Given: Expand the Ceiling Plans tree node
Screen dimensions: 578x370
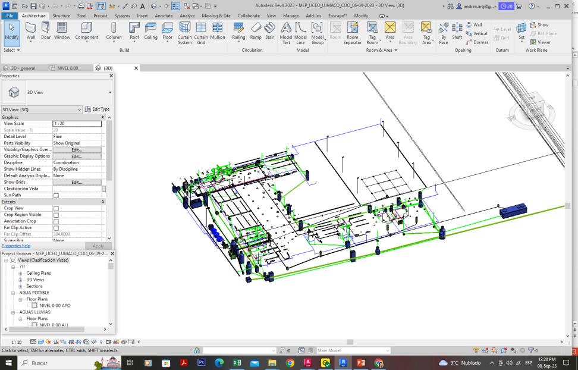Looking at the screenshot, I should (x=21, y=274).
